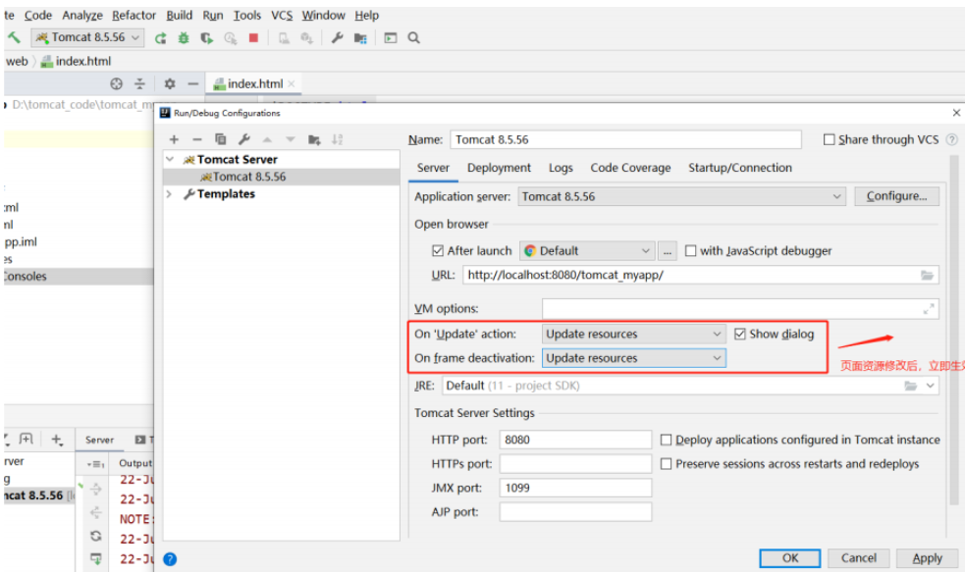Click the Build project hammer icon
This screenshot has width=965, height=572.
pos(14,37)
